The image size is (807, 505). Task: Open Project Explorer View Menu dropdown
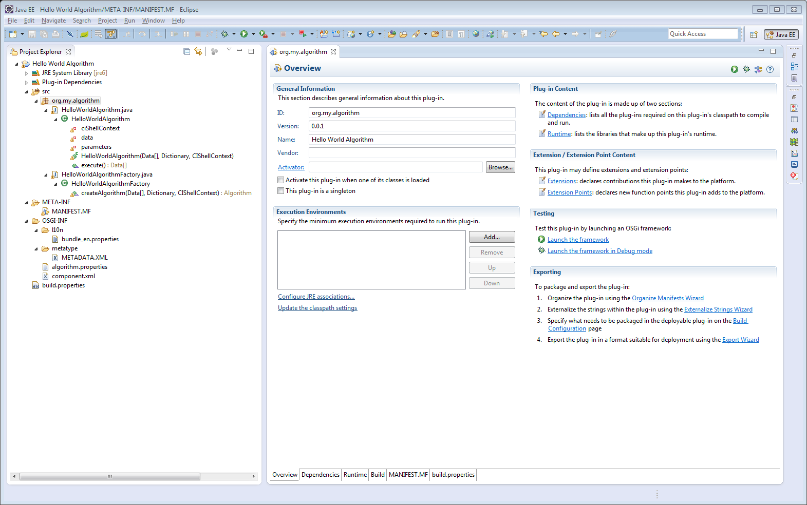click(x=229, y=50)
